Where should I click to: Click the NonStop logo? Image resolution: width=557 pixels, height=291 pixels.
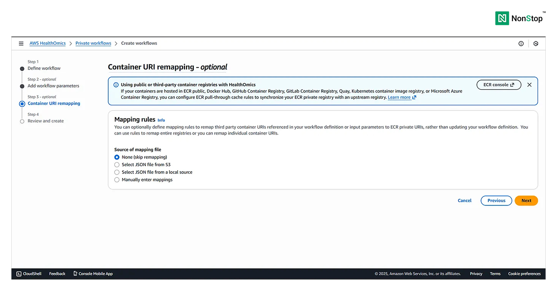520,18
